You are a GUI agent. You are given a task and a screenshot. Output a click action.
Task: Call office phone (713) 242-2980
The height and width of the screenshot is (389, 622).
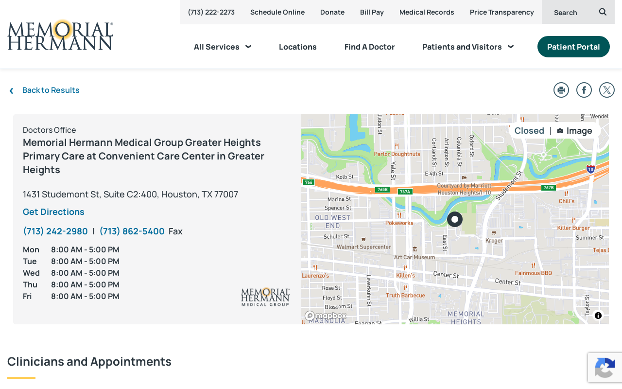(x=55, y=231)
